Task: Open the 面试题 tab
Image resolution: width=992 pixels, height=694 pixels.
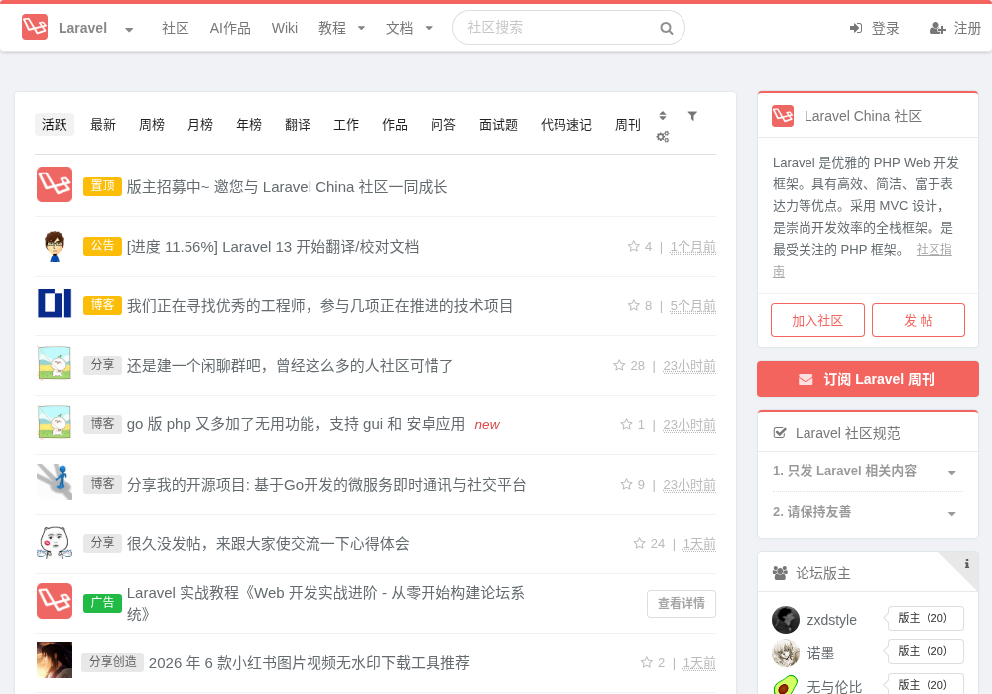Action: (x=499, y=125)
